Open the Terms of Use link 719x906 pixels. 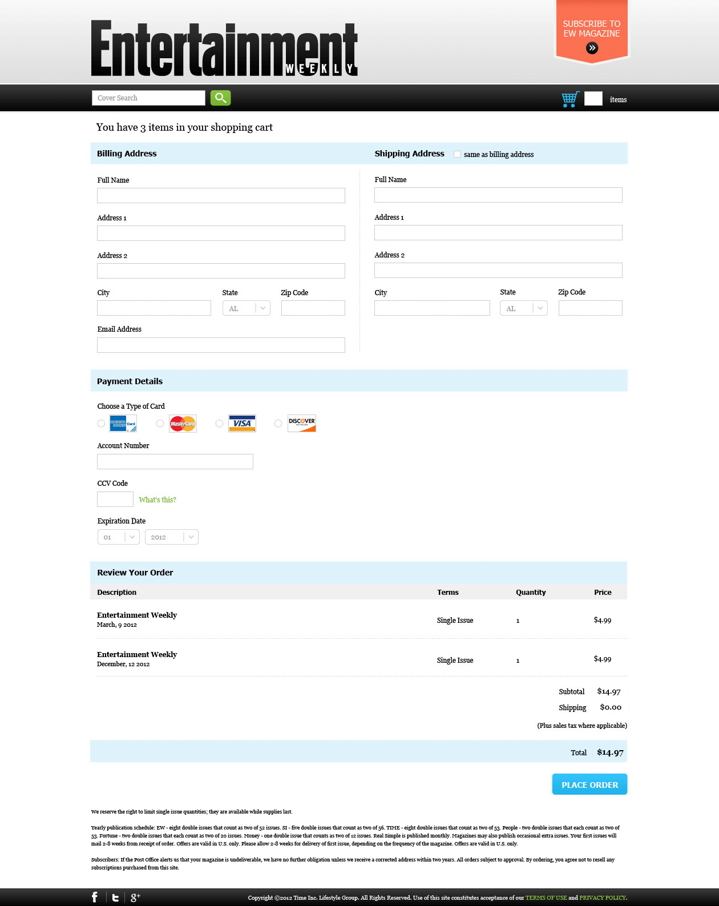tap(546, 897)
